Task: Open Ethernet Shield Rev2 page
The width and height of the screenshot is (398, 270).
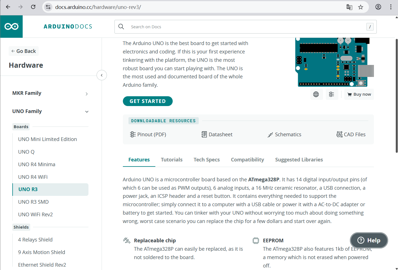Action: 42,265
